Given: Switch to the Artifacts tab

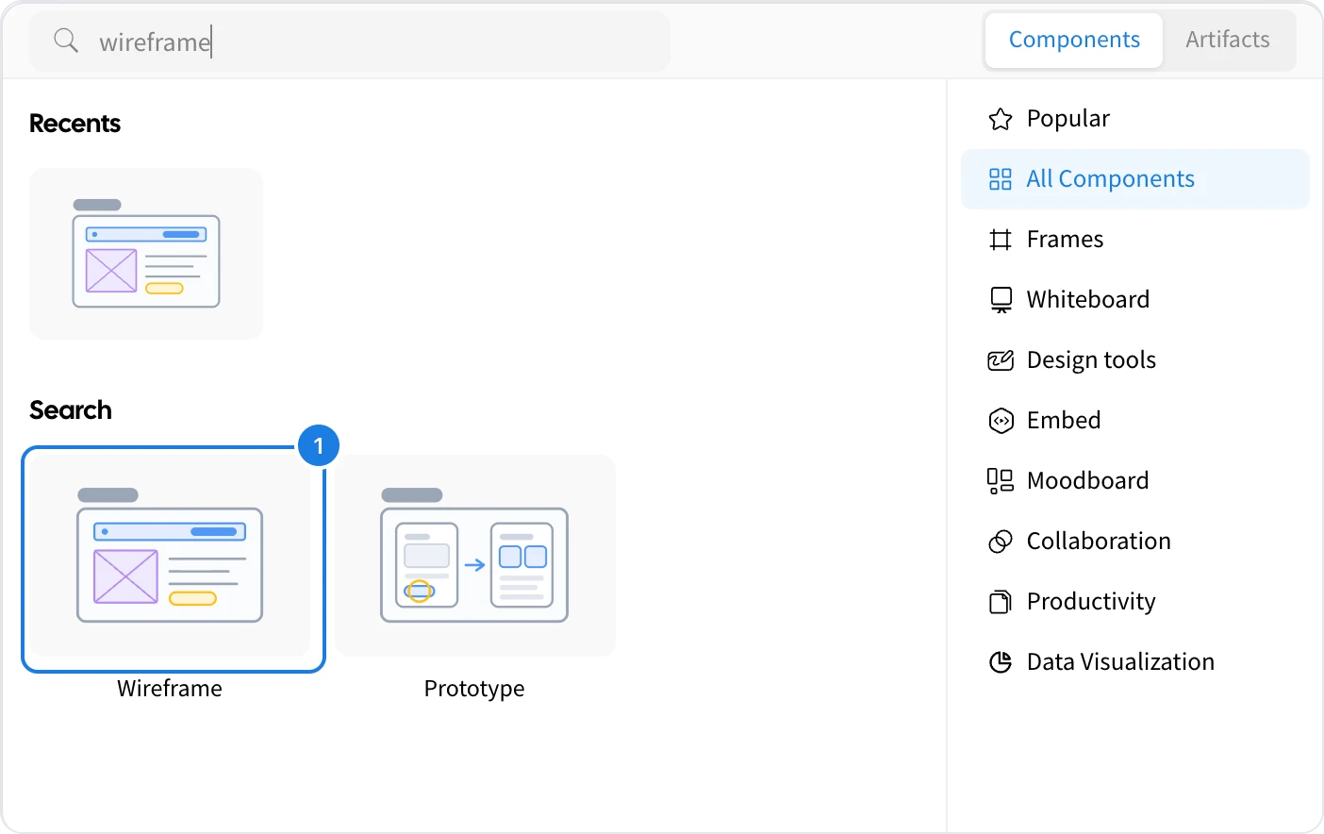Looking at the screenshot, I should [1228, 41].
